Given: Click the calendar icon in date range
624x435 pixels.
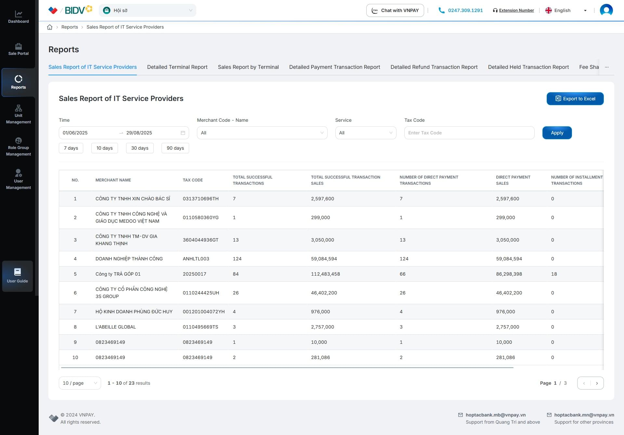Looking at the screenshot, I should (x=183, y=133).
